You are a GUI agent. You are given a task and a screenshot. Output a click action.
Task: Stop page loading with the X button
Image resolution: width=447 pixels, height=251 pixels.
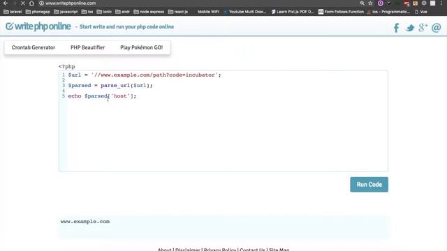click(x=23, y=3)
